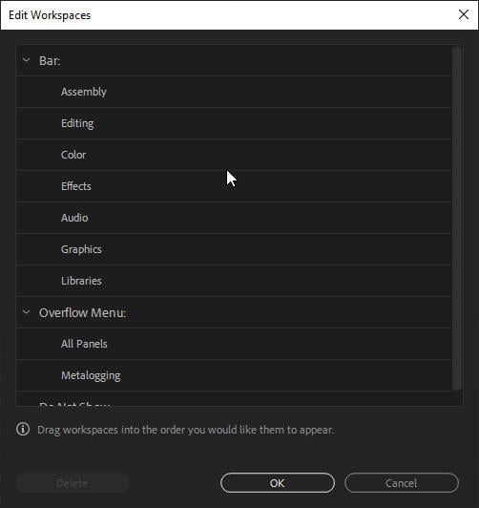Click the greyed-out Delete button
This screenshot has height=508, width=479.
73,483
